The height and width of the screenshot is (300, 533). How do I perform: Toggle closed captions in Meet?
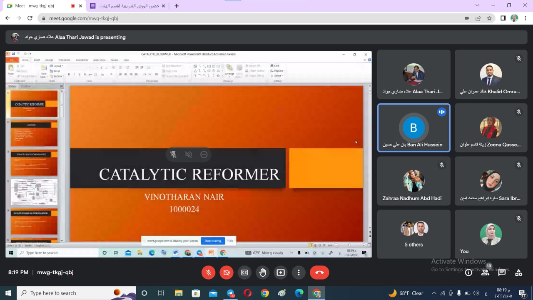244,272
